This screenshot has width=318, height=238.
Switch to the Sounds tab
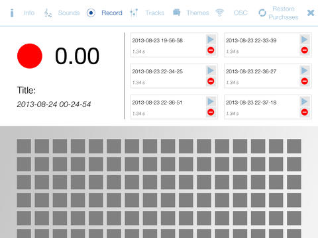[x=69, y=13]
